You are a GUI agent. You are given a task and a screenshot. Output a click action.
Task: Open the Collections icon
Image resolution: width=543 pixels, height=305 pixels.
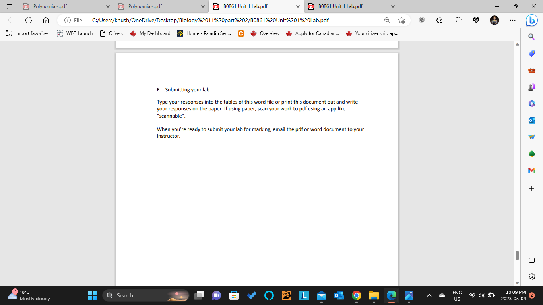[x=459, y=20]
